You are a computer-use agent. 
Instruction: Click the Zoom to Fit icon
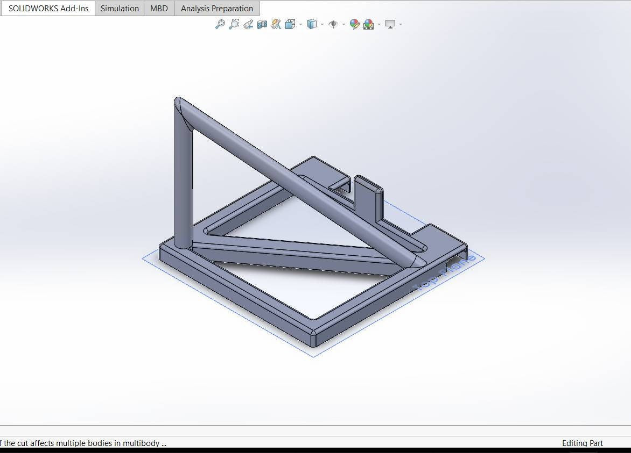click(220, 24)
